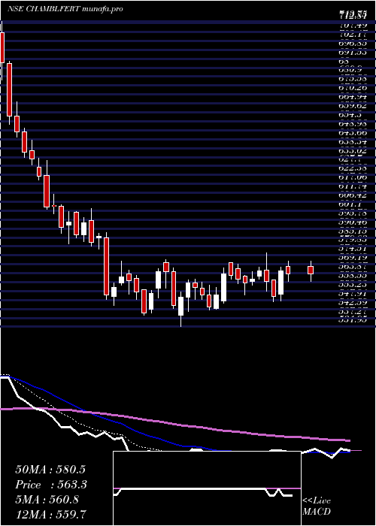Screen dimensions: 376x526
Task: Click the 606.42 price axis label
Action: tap(352, 195)
